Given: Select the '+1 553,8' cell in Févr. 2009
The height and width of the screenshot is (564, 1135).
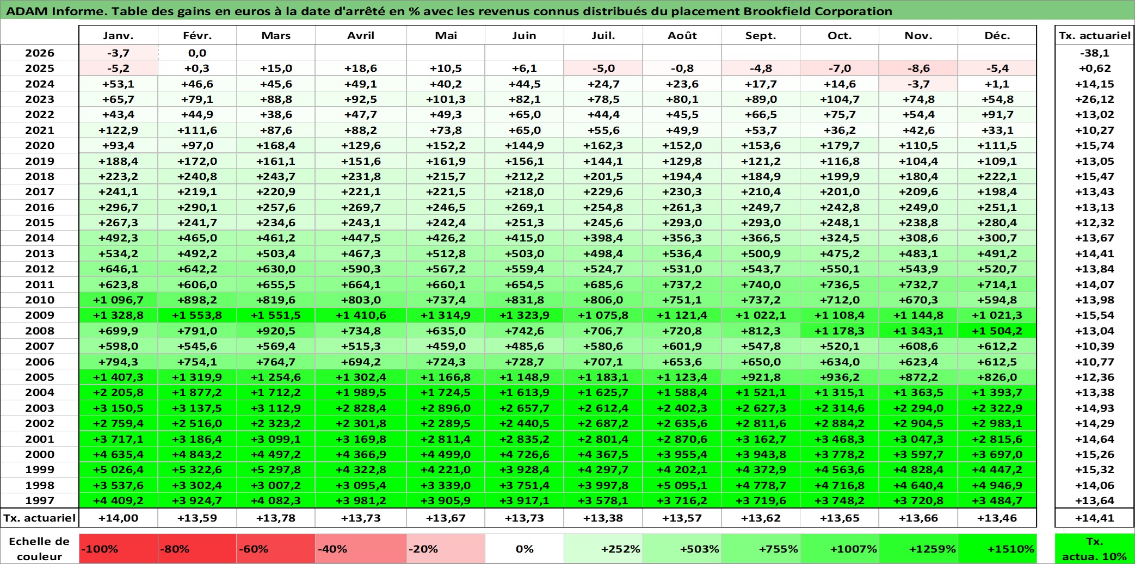Looking at the screenshot, I should point(197,315).
